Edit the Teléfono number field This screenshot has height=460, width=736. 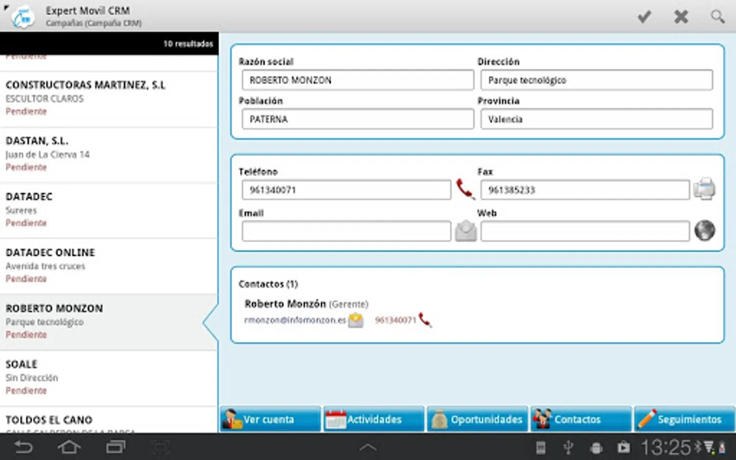coord(347,190)
